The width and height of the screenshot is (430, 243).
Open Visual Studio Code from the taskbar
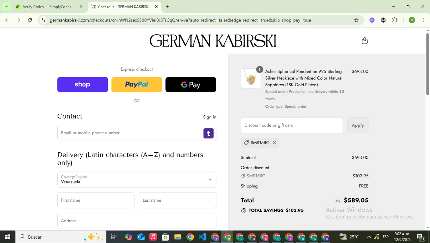coord(202,237)
